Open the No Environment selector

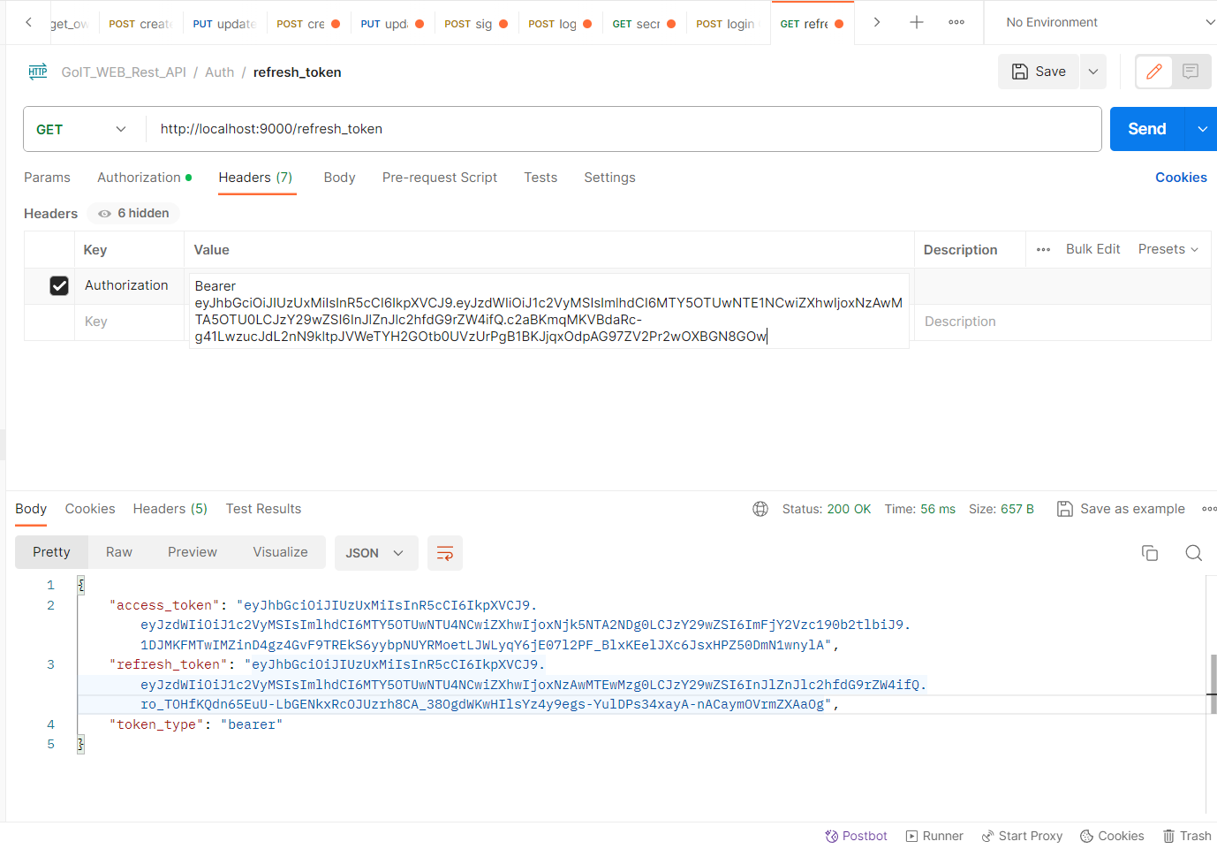[1109, 22]
